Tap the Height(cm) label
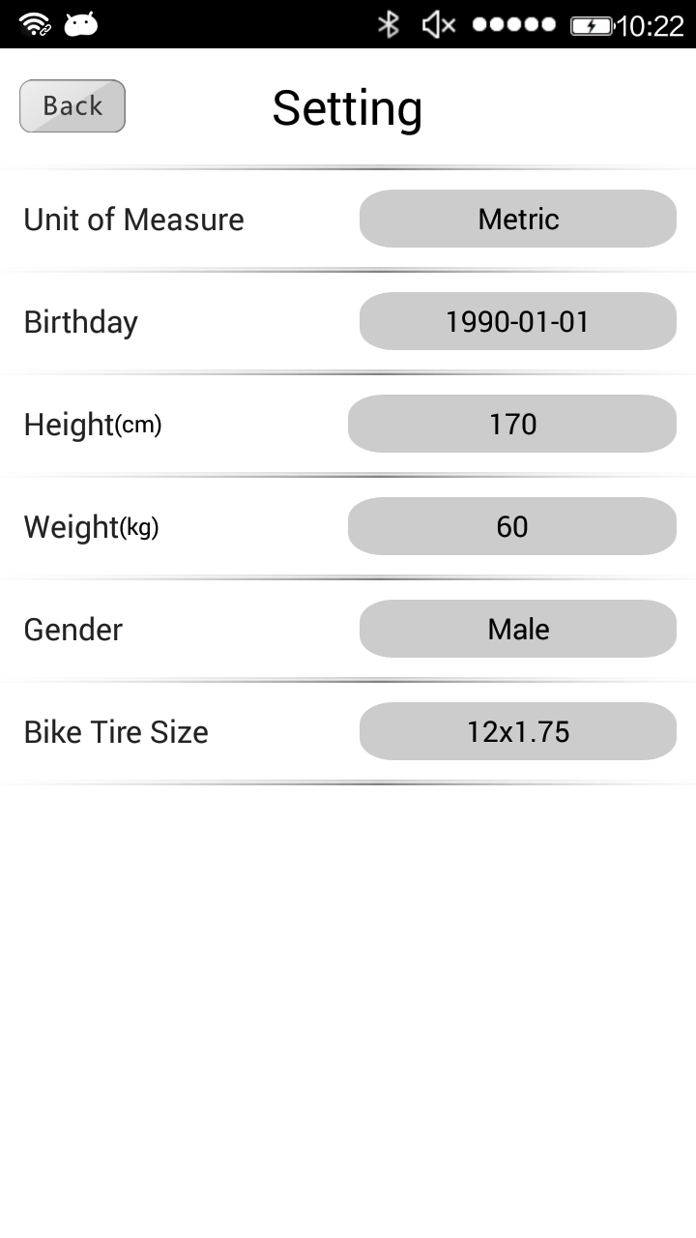696x1238 pixels. pos(93,425)
